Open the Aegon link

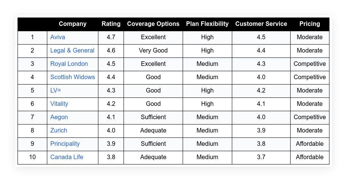tap(59, 117)
